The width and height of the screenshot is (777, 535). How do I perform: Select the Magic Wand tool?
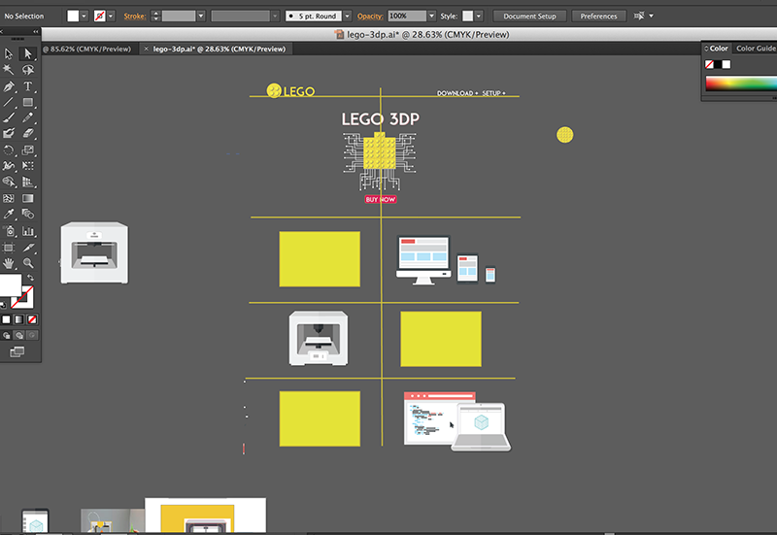pos(9,70)
